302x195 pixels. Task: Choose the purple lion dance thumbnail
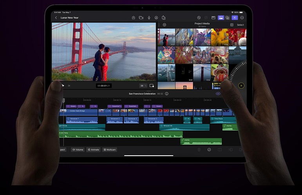tap(202, 37)
